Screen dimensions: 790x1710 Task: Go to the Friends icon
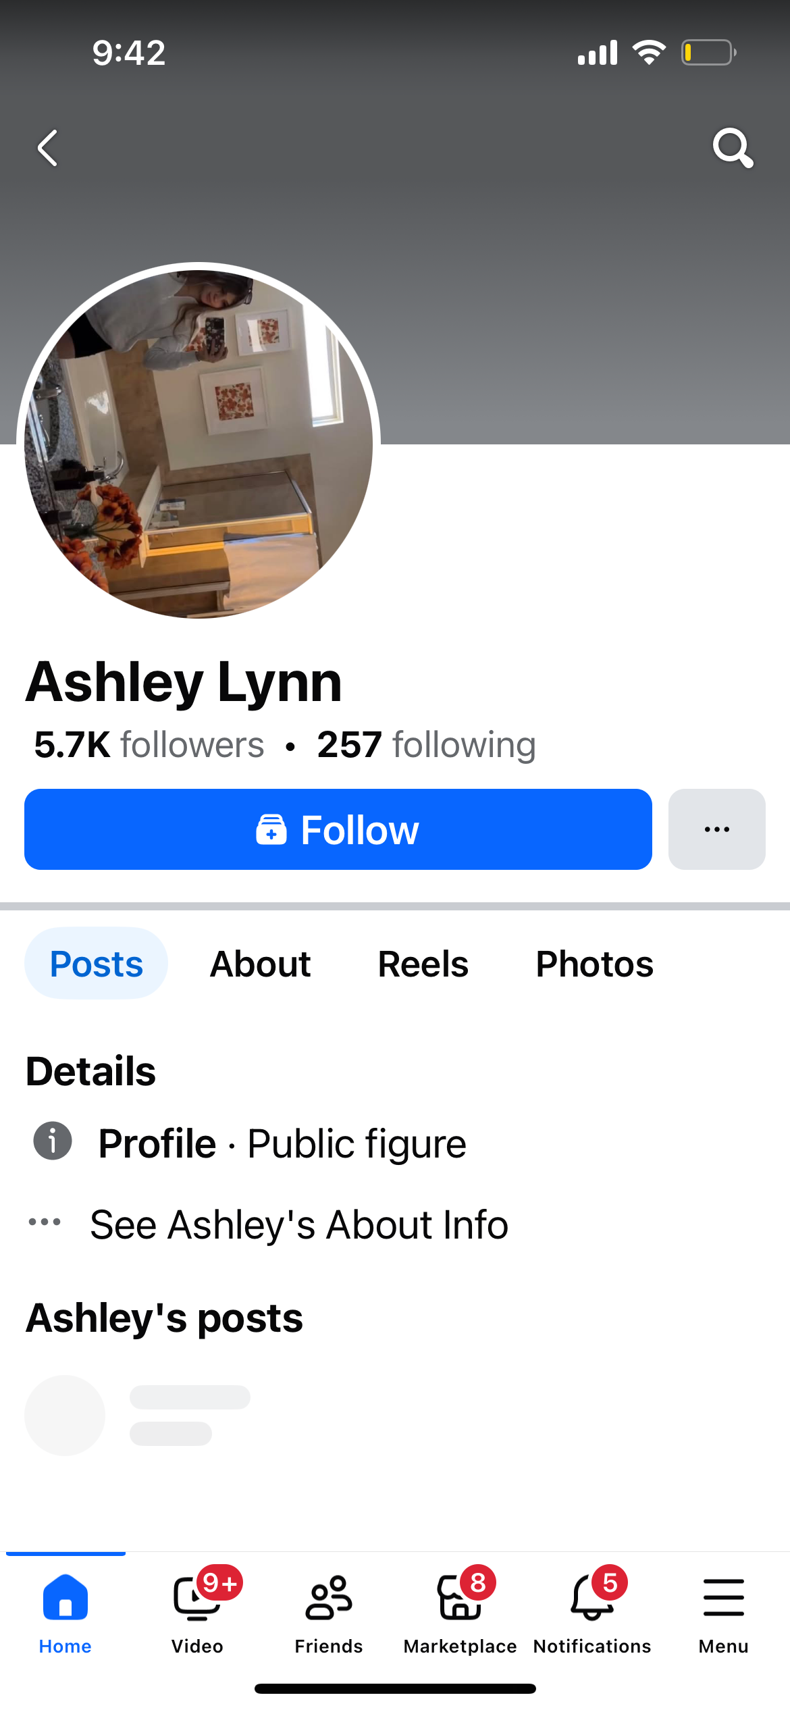coord(329,1597)
